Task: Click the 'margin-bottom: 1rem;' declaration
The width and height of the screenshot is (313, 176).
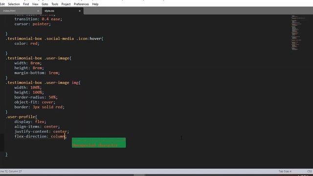Action: click(x=37, y=73)
